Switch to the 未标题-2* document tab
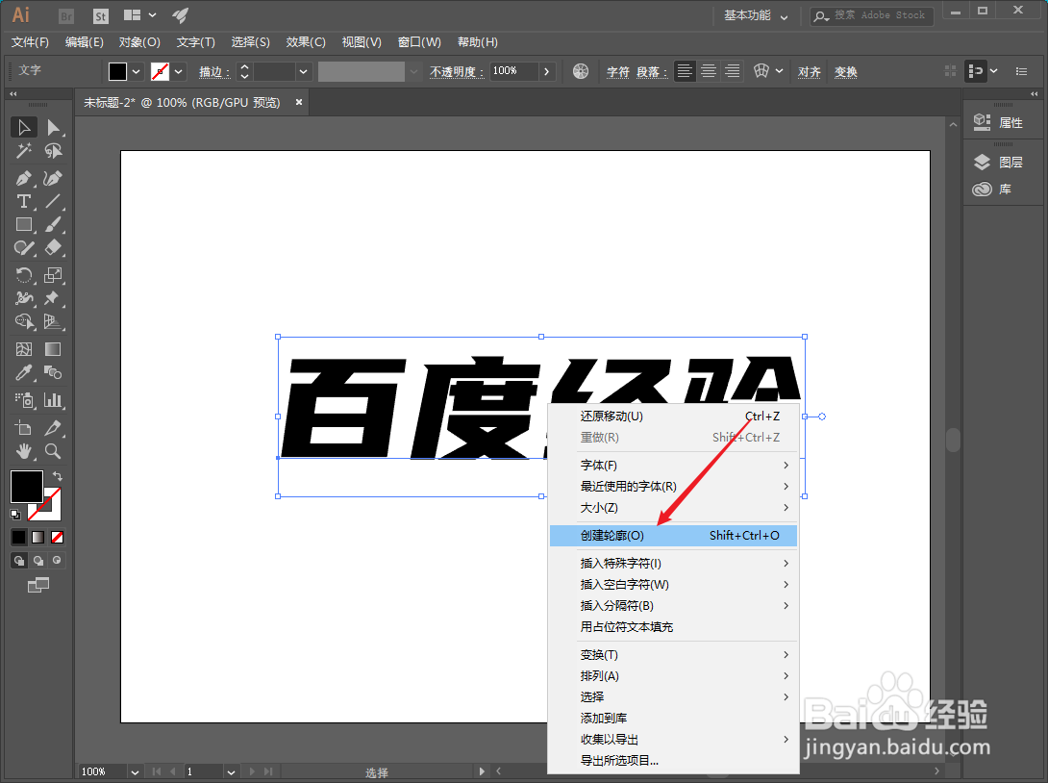Viewport: 1048px width, 783px height. (182, 102)
